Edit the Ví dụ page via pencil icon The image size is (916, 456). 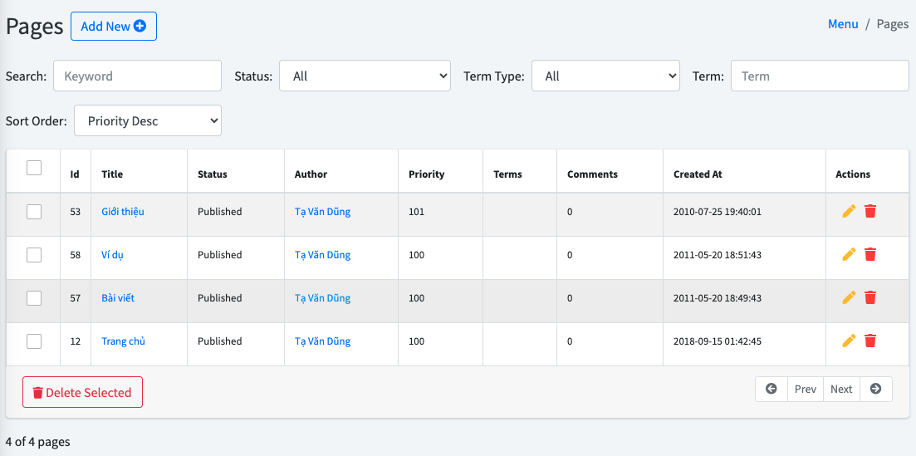[848, 255]
